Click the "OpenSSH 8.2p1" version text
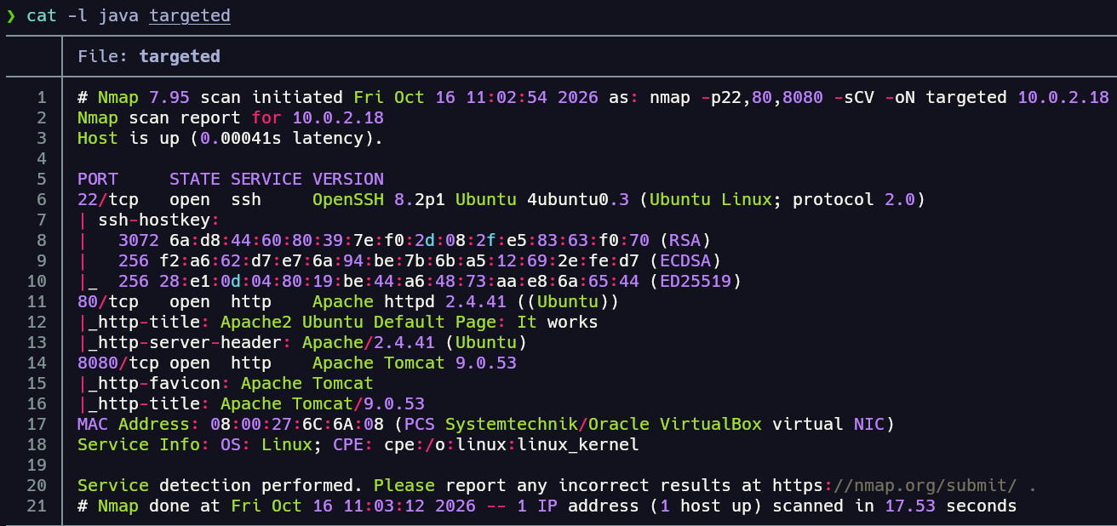 point(379,199)
